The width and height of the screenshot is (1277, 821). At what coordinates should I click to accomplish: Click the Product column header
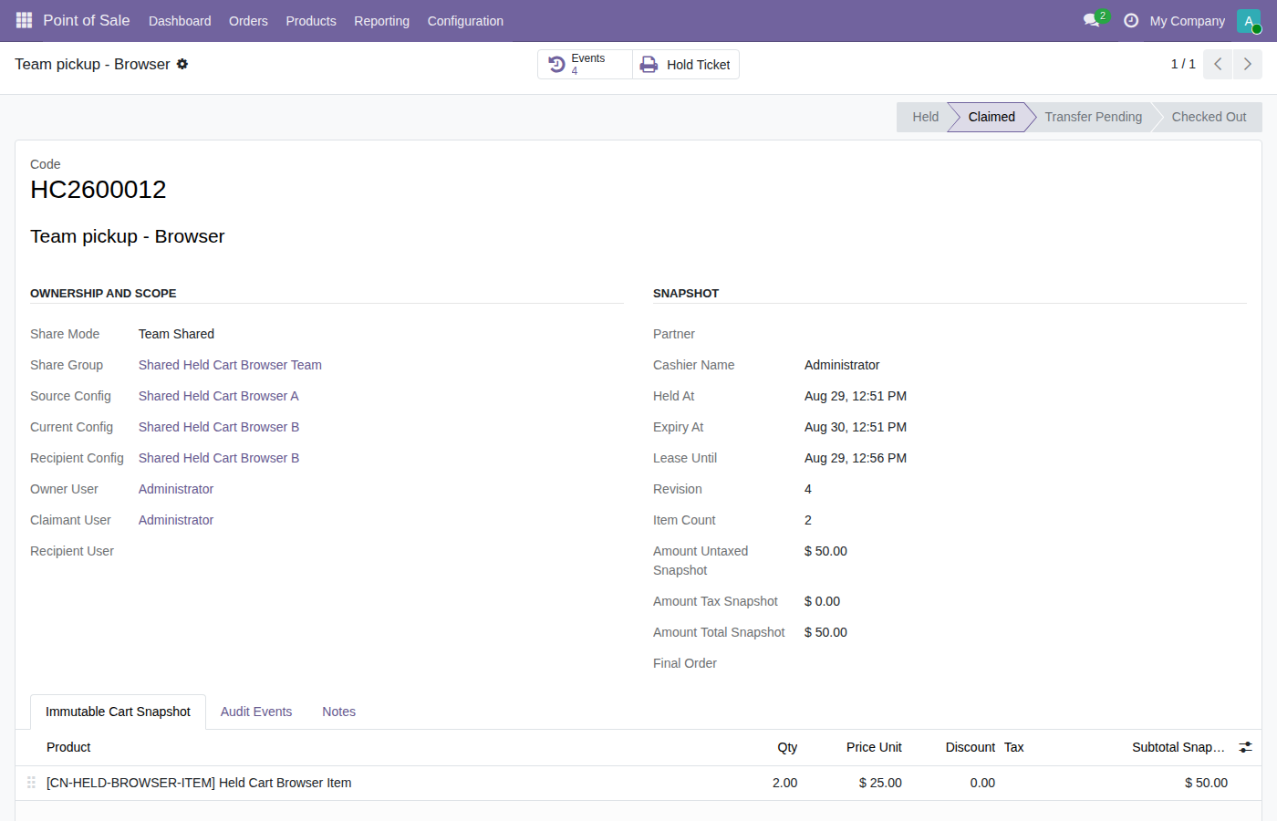(x=68, y=747)
